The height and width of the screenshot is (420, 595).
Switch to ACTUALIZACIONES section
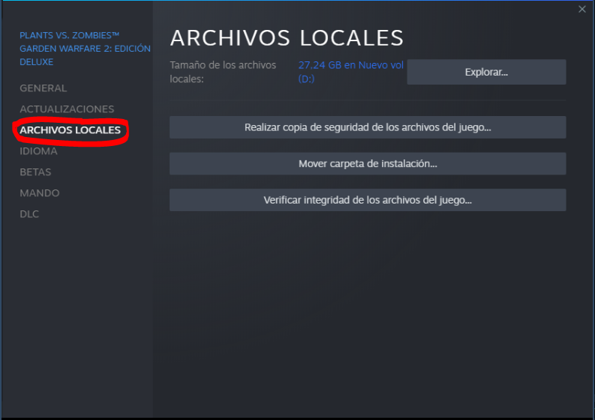click(x=67, y=109)
